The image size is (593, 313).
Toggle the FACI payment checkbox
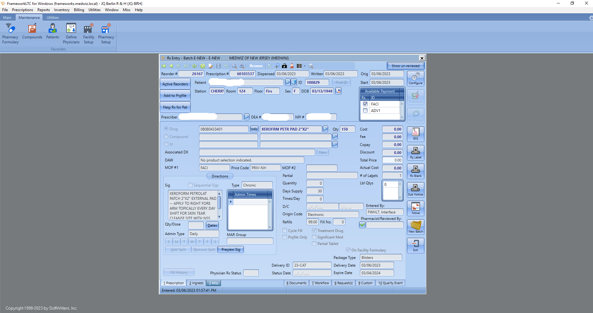365,104
